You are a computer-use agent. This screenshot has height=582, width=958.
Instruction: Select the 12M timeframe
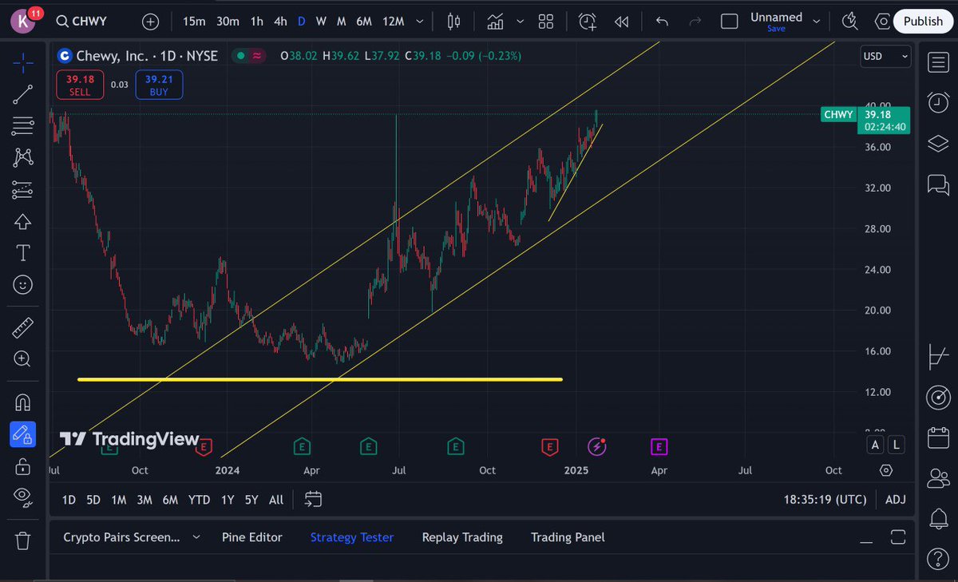[394, 22]
